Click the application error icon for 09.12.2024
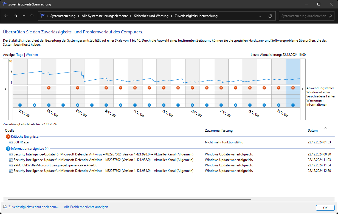Viewport: 338px width, 214px height. [106, 88]
